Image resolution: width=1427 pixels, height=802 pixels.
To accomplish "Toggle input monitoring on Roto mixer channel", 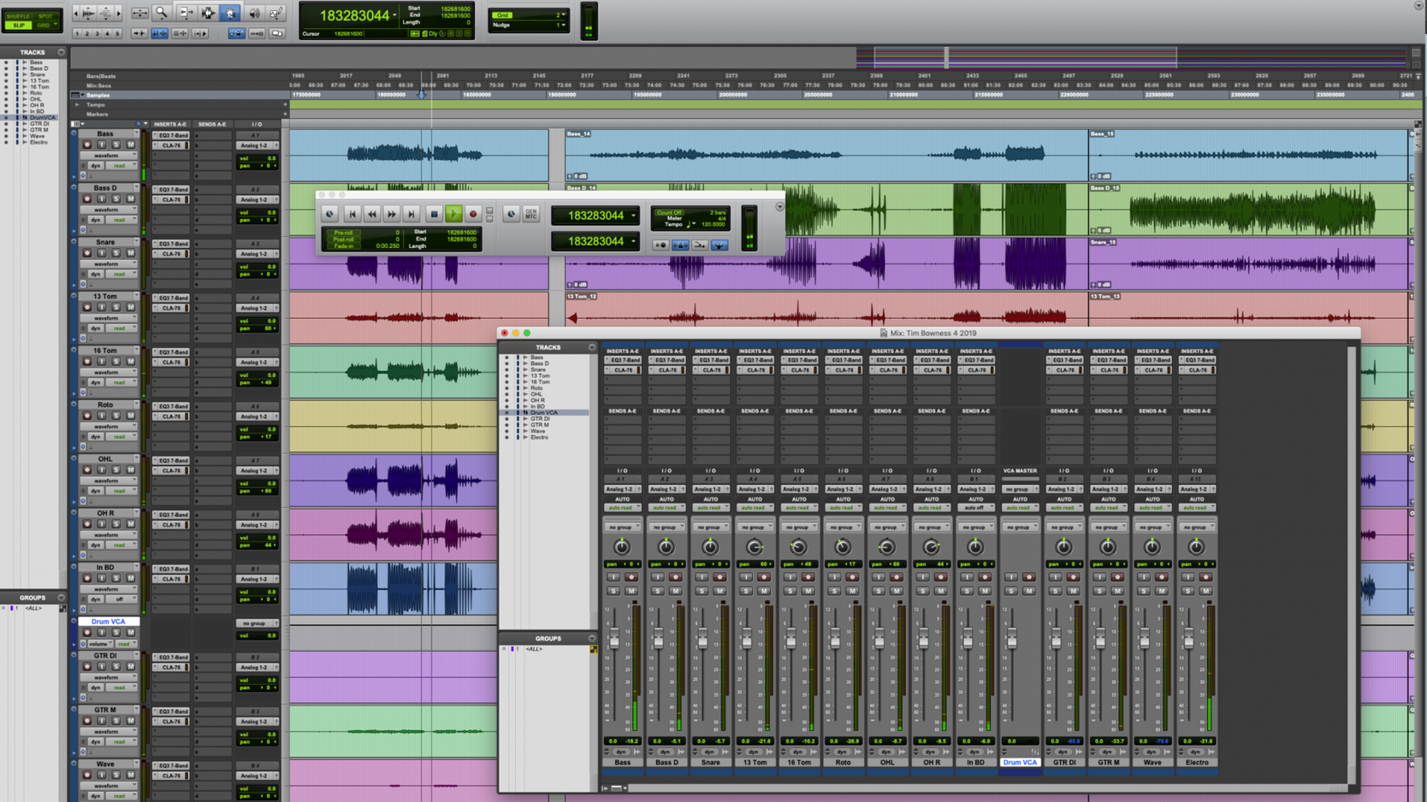I will coord(834,577).
